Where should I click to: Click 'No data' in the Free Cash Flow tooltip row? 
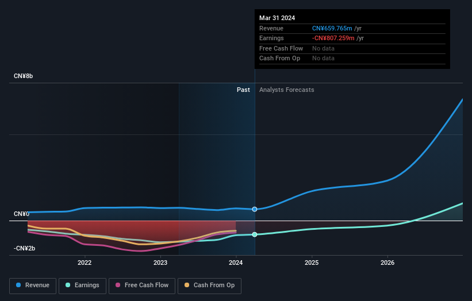[x=323, y=48]
